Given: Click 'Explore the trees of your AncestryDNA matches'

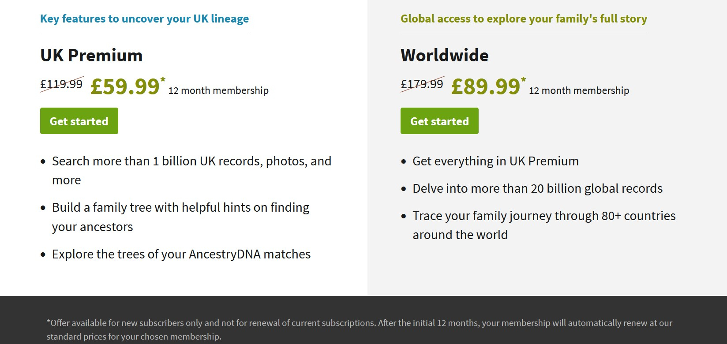Looking at the screenshot, I should [x=181, y=254].
